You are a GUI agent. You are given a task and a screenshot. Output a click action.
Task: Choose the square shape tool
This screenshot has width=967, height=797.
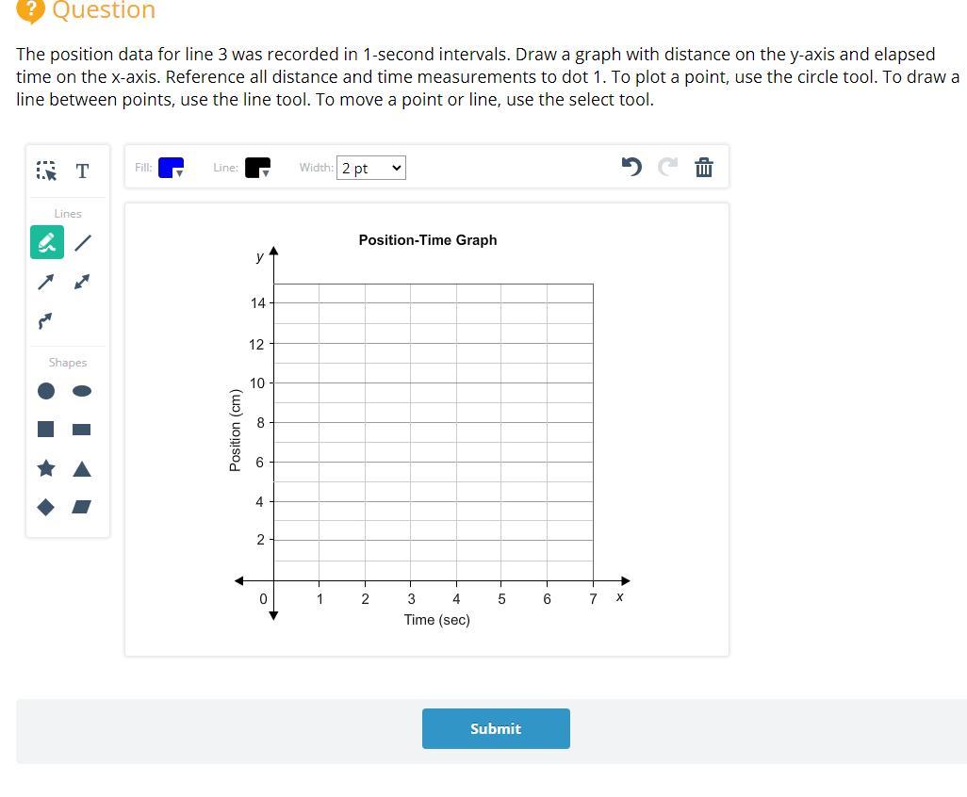click(x=46, y=430)
